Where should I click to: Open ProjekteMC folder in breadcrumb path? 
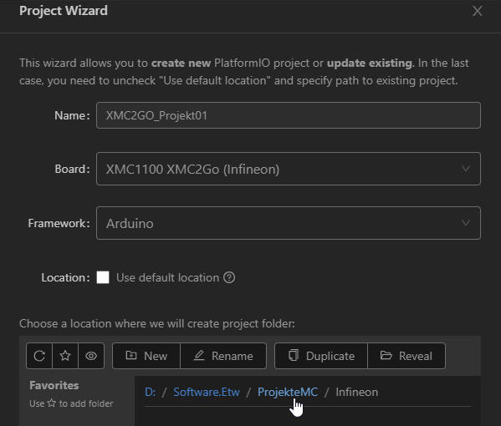click(x=288, y=392)
